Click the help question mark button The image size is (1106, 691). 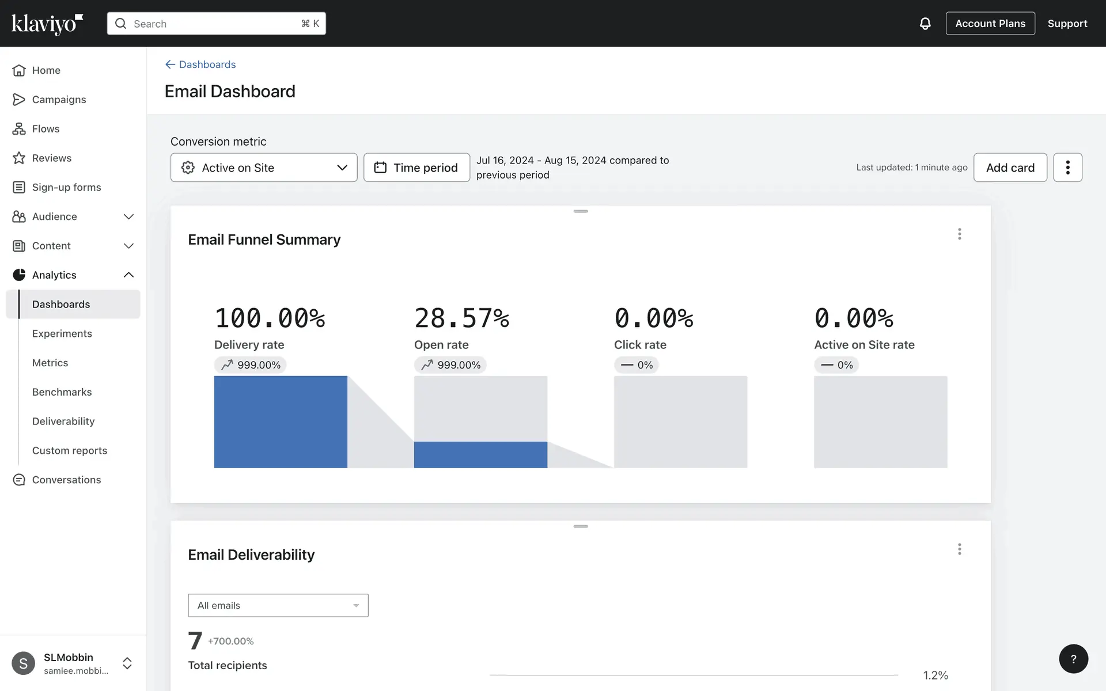(1073, 659)
